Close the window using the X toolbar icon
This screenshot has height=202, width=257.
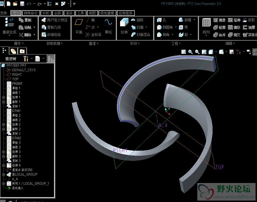(x=57, y=4)
